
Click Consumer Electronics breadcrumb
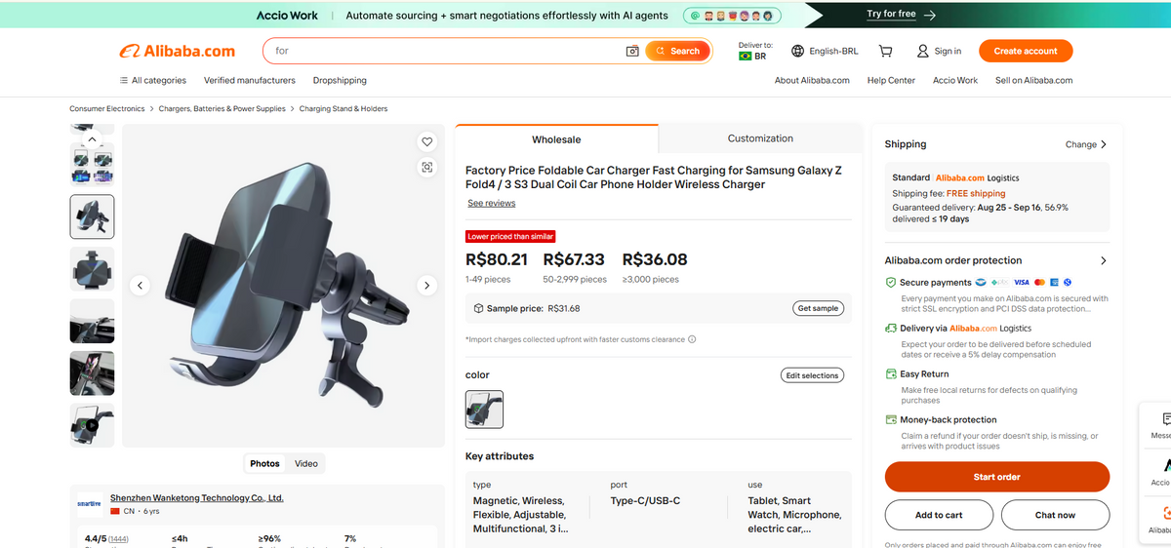pos(106,108)
